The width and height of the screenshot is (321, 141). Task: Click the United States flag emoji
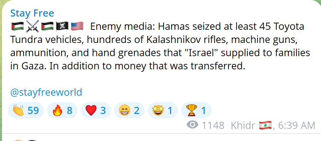77,27
